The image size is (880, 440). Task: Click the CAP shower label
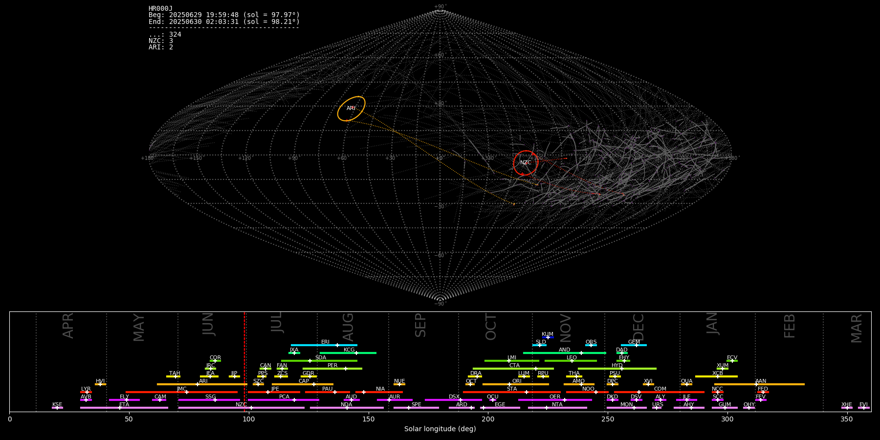pyautogui.click(x=304, y=381)
